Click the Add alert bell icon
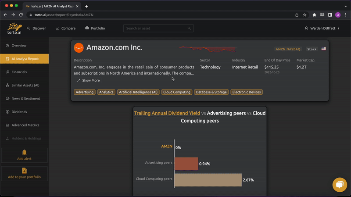 point(25,152)
